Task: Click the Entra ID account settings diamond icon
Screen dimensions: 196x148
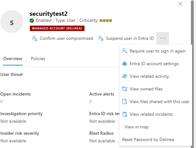Action: [x=125, y=64]
